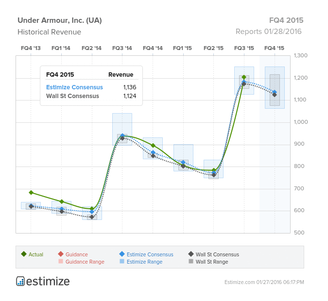The height and width of the screenshot is (301, 328).
Task: Click the 1,000 y-axis label
Action: pos(301,122)
